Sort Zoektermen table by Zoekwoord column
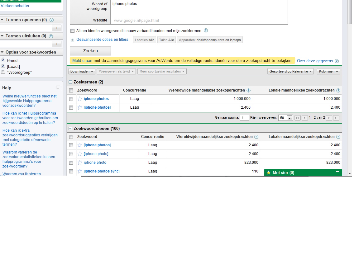The image size is (359, 269). pyautogui.click(x=87, y=90)
